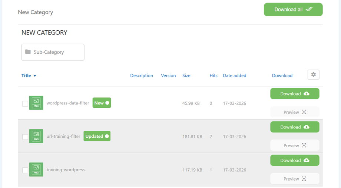
Task: Open the training-wordpress file title link
Action: click(x=66, y=169)
